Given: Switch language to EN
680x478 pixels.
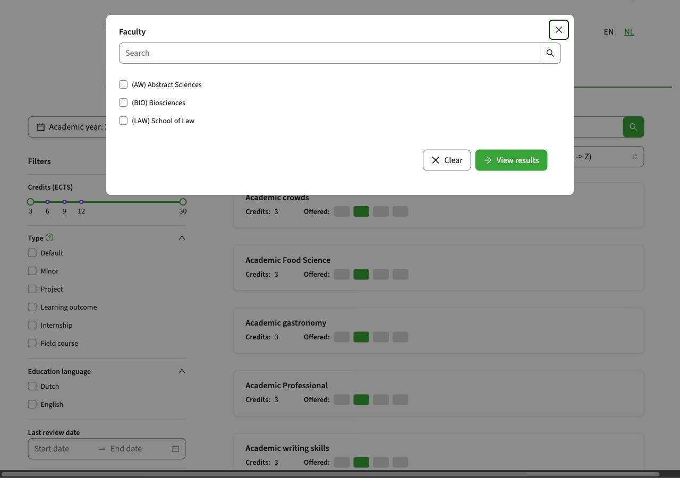Looking at the screenshot, I should coord(609,32).
